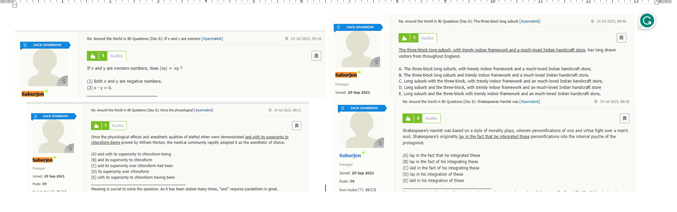The width and height of the screenshot is (677, 212).
Task: Open Saburjon profile name in Hamlet post
Action: point(350,155)
